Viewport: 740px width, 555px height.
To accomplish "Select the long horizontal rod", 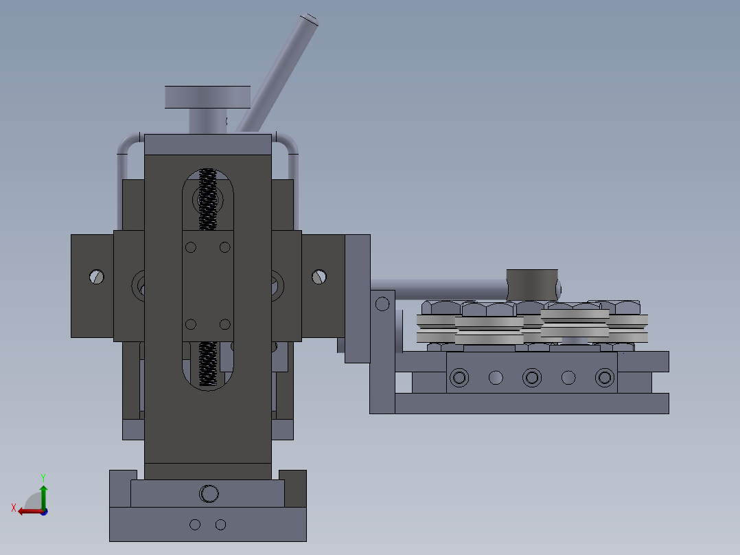I will (x=439, y=289).
